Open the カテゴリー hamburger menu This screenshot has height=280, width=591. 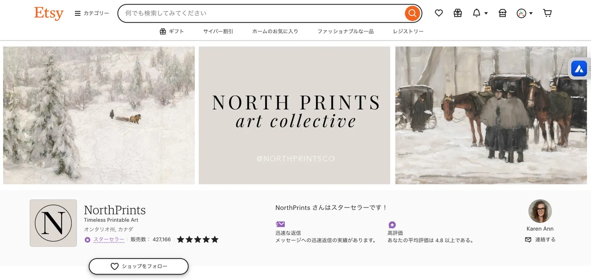tap(92, 13)
